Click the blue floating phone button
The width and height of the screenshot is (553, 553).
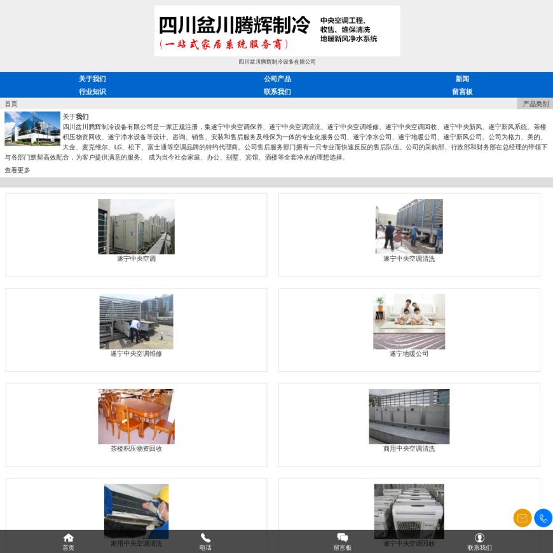543,518
